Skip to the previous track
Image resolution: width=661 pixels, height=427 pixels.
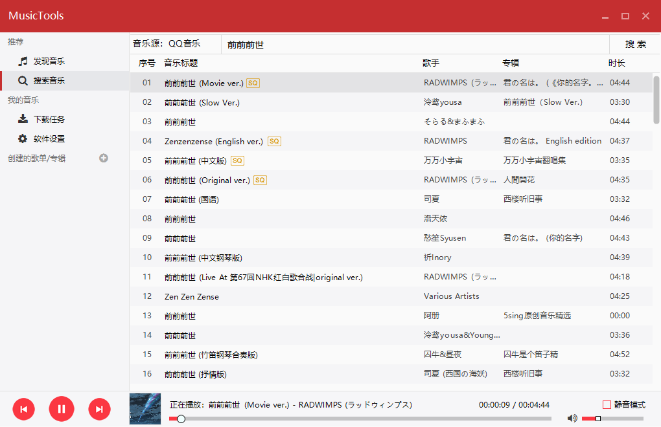(23, 409)
